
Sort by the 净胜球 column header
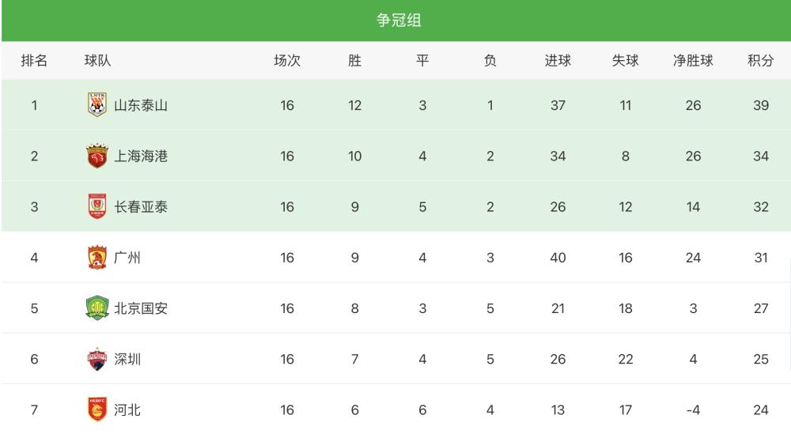coord(693,61)
